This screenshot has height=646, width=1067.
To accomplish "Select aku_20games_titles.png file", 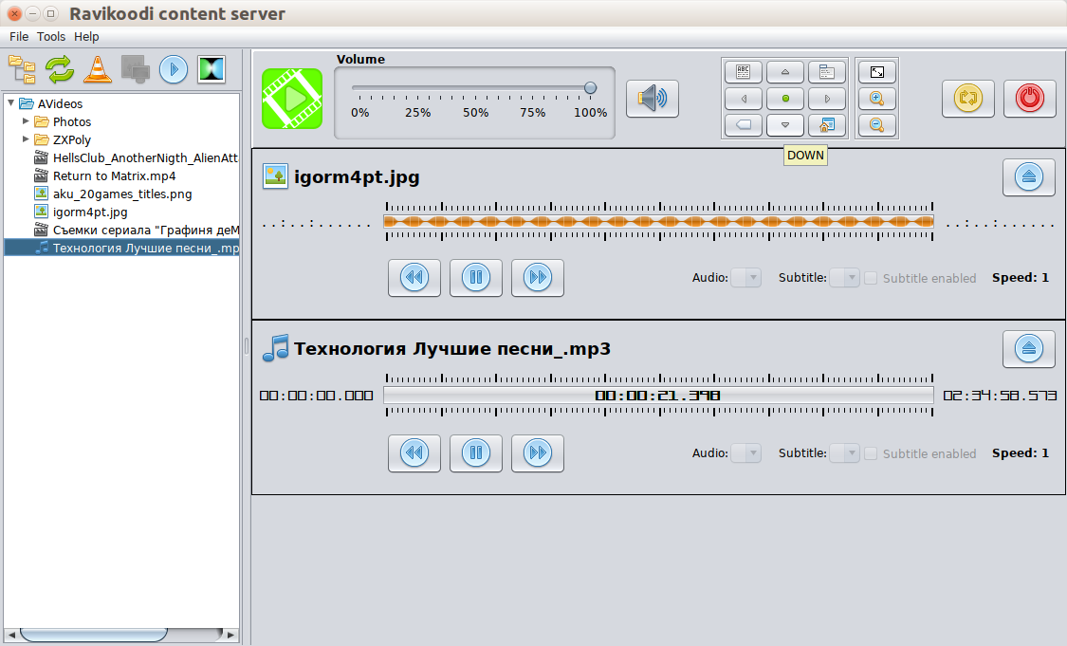I will [122, 194].
